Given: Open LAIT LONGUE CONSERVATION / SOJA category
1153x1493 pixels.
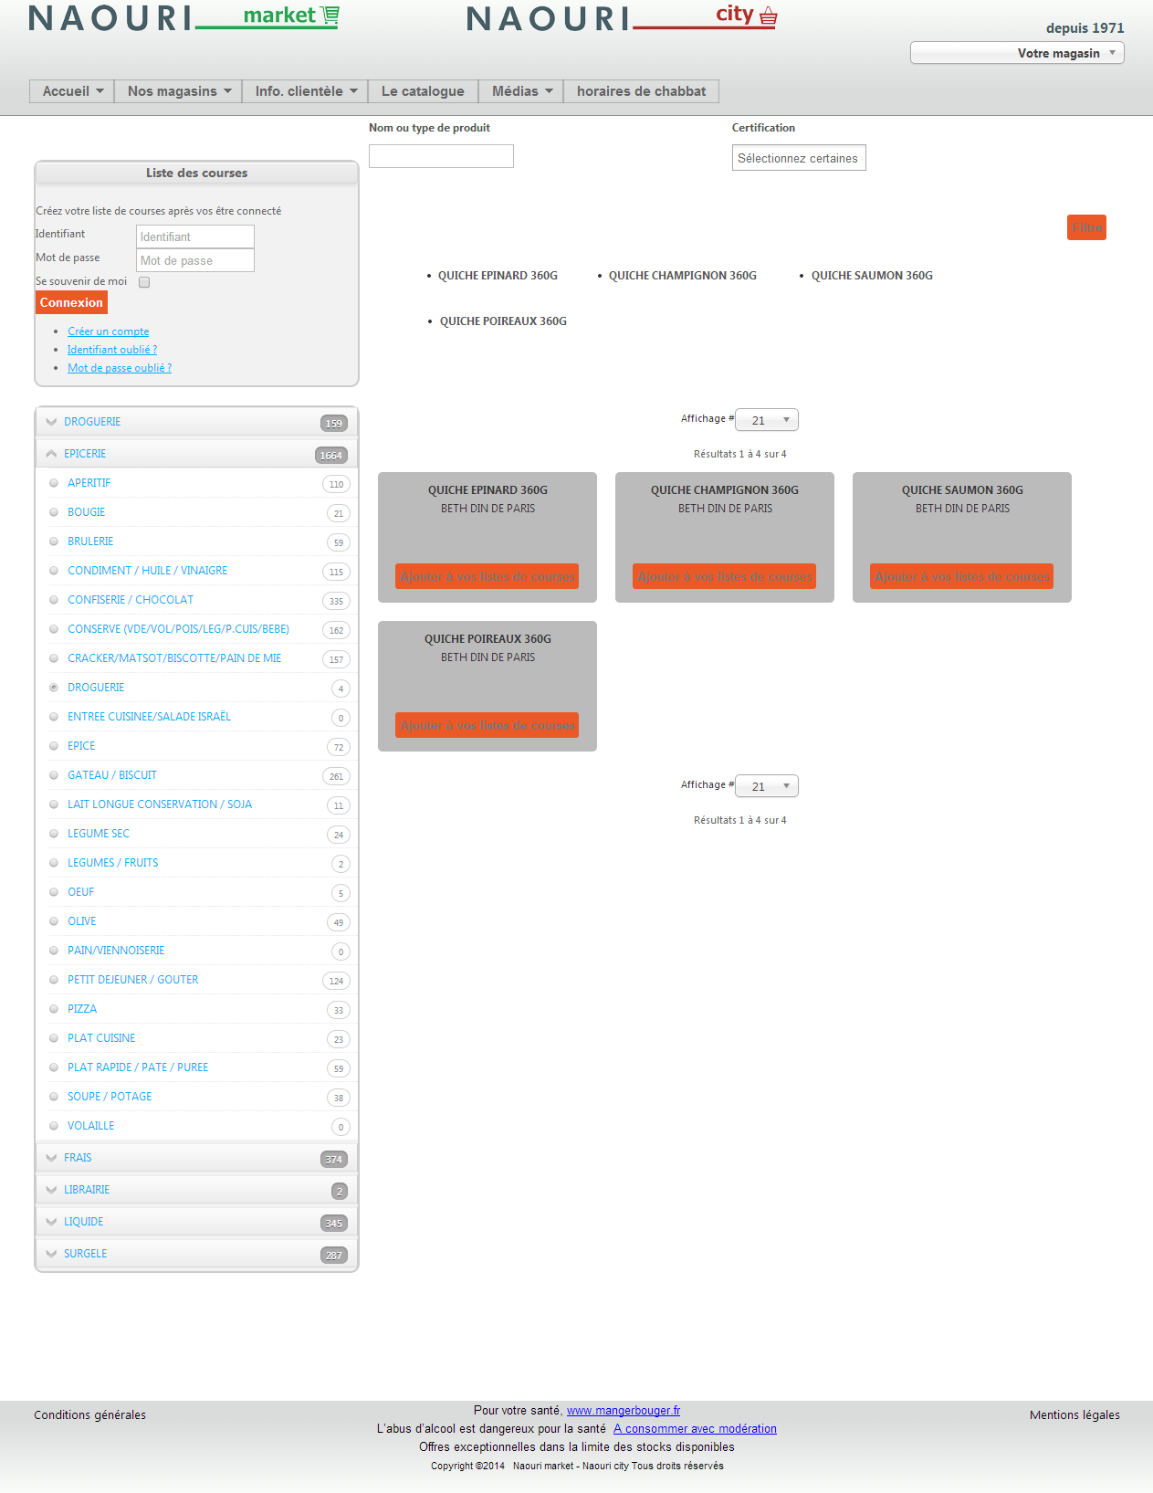Looking at the screenshot, I should (x=160, y=804).
